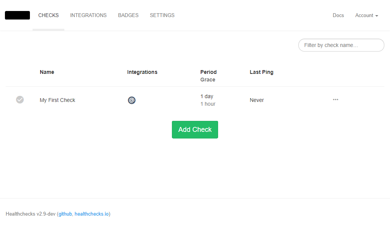
Task: Open the three-dot actions menu for My First Check
Action: 335,100
